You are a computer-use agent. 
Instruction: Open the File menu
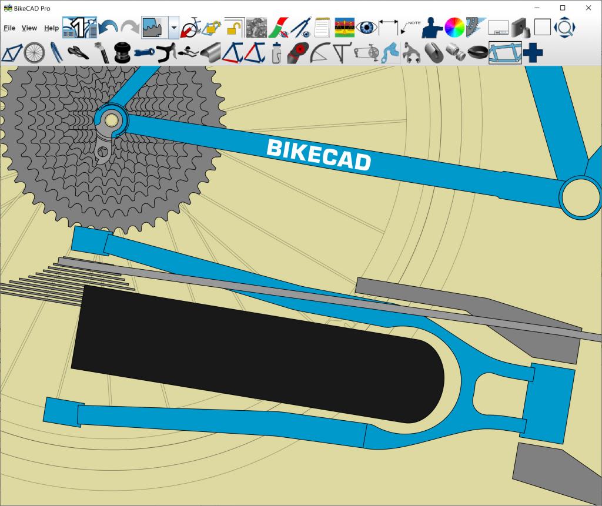click(x=9, y=28)
